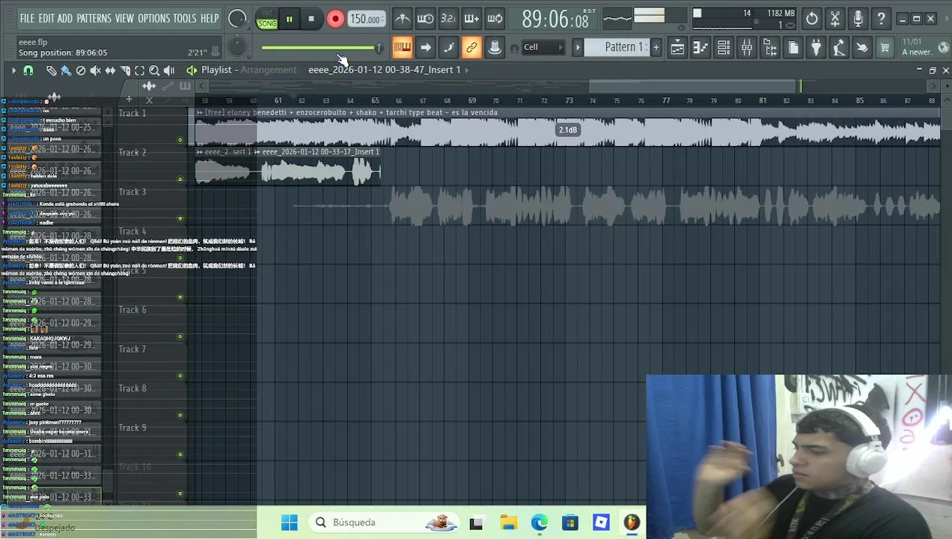Select the Slip tool in Playlist

pos(110,70)
